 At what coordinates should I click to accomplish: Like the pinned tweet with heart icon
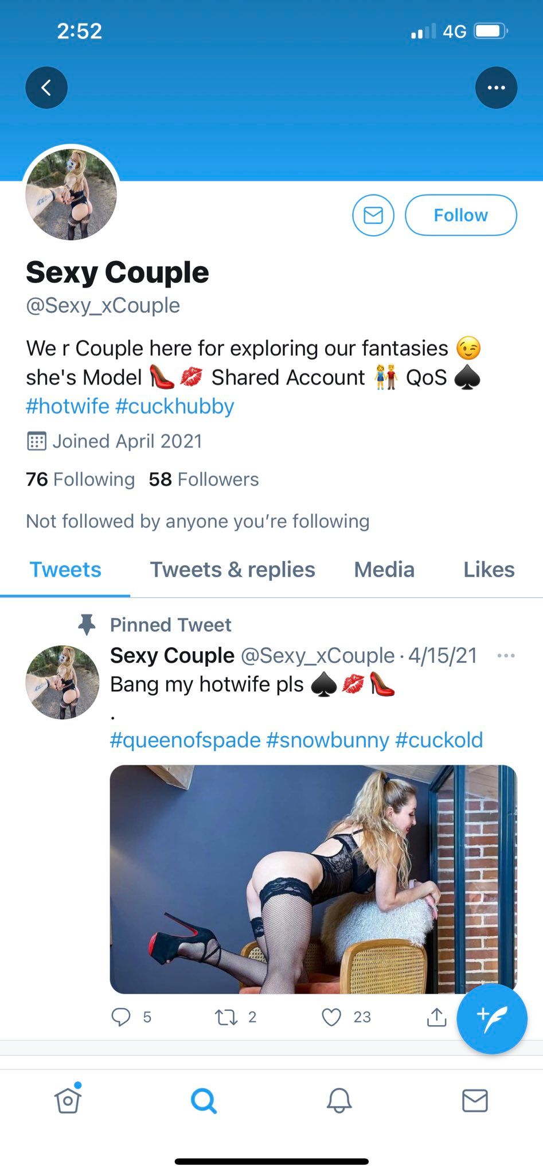[x=331, y=1017]
